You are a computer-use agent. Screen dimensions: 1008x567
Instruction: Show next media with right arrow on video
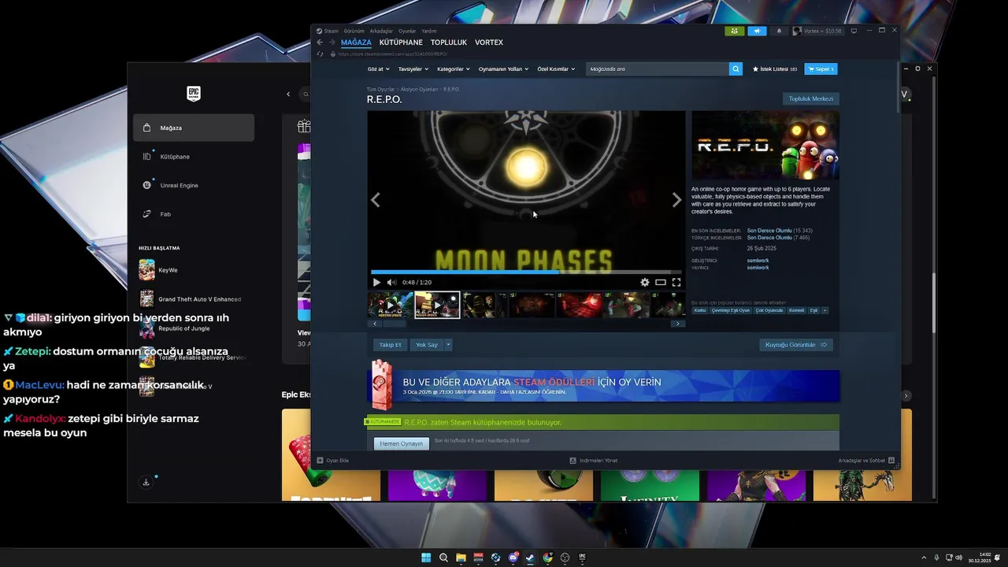(x=676, y=200)
